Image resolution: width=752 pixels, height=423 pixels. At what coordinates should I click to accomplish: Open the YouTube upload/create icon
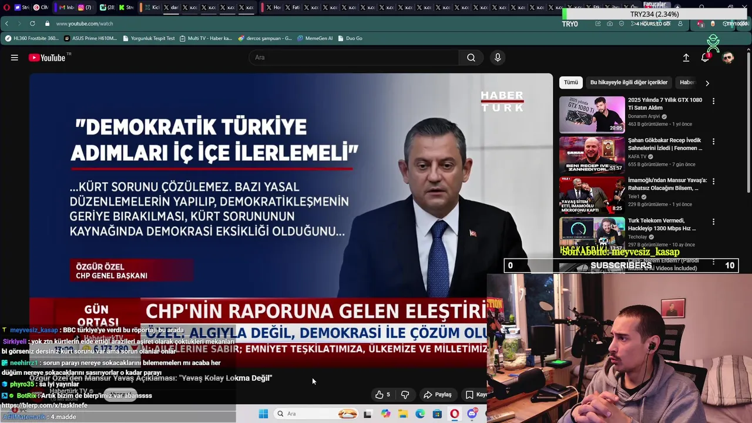tap(686, 58)
